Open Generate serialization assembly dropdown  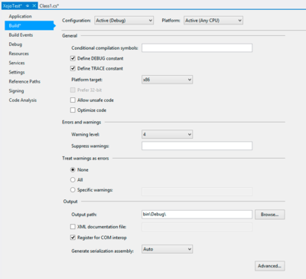167,249
